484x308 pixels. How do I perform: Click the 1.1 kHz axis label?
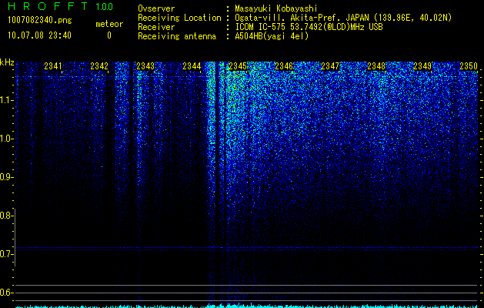coord(6,100)
